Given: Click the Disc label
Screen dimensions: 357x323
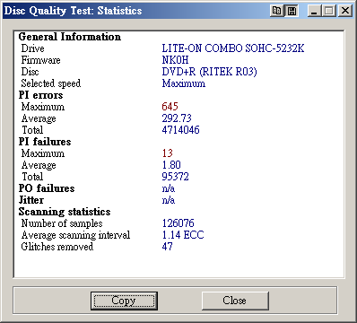Looking at the screenshot, I should pyautogui.click(x=30, y=72).
